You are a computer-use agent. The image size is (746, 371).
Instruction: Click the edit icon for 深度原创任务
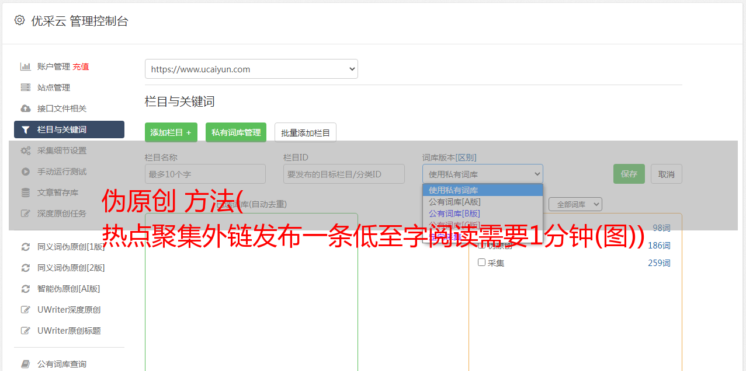(x=25, y=213)
